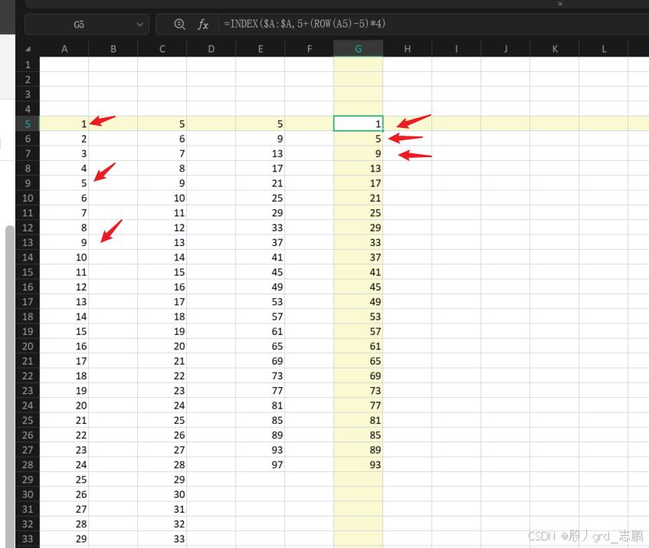Viewport: 649px width, 548px height.
Task: Select empty cell G1
Action: (359, 64)
